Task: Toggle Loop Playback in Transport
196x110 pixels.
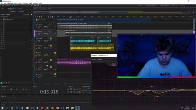Action: click(x=26, y=89)
